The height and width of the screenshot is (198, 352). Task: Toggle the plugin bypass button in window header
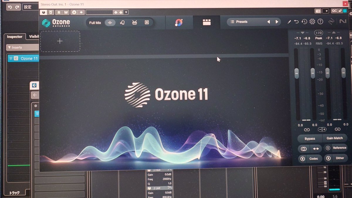(x=51, y=12)
